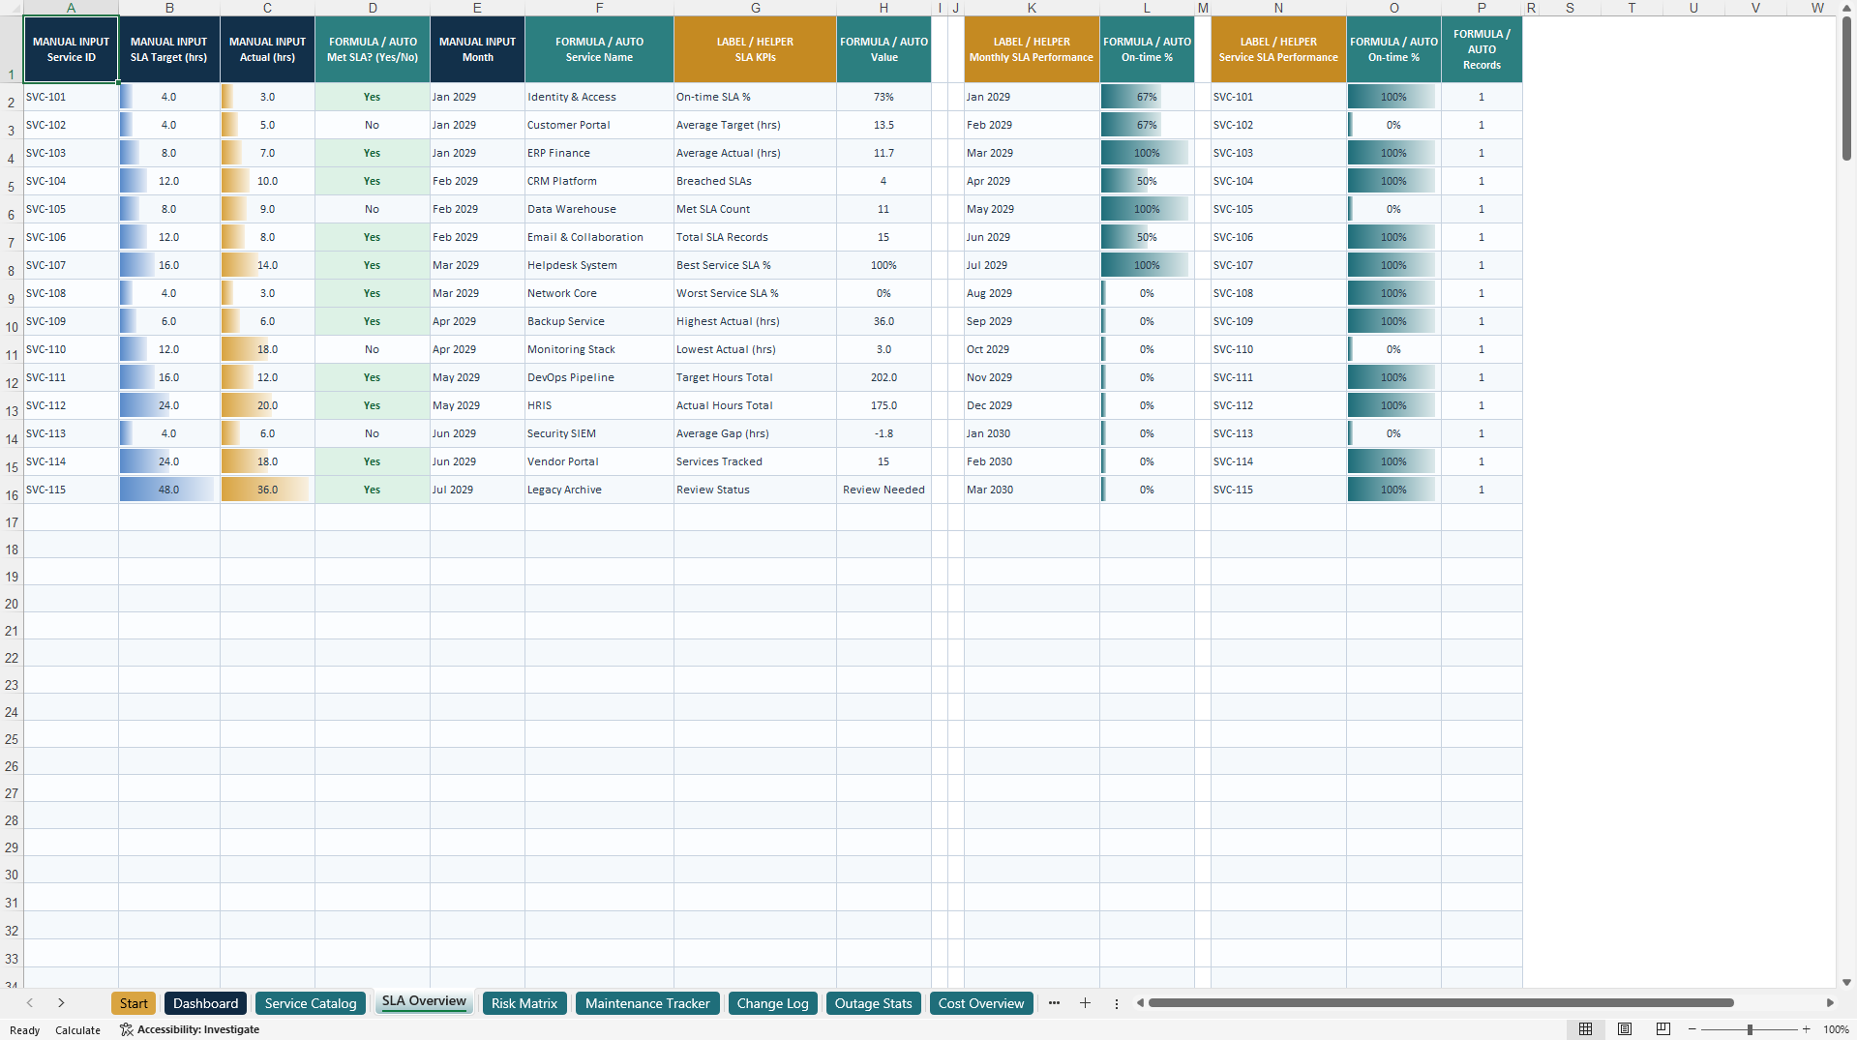
Task: Switch to Normal view icon
Action: coord(1585,1029)
